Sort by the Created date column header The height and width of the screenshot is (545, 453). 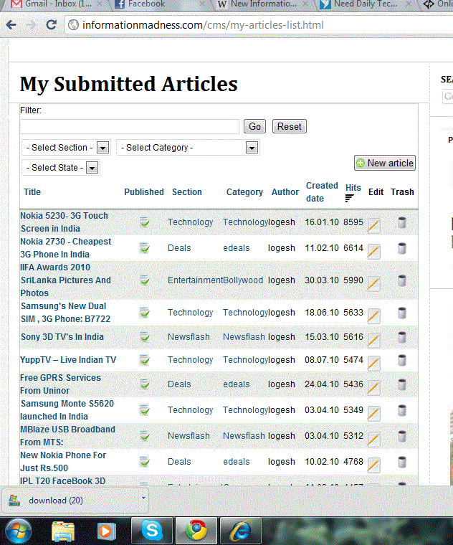click(322, 192)
